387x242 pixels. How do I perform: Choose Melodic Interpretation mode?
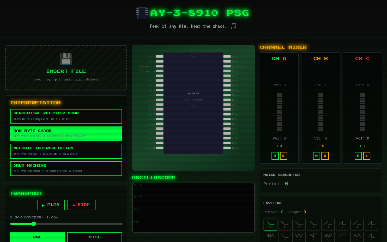coord(66,151)
